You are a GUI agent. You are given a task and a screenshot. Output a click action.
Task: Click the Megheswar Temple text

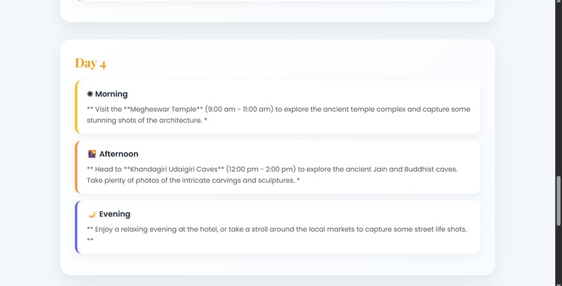(163, 110)
